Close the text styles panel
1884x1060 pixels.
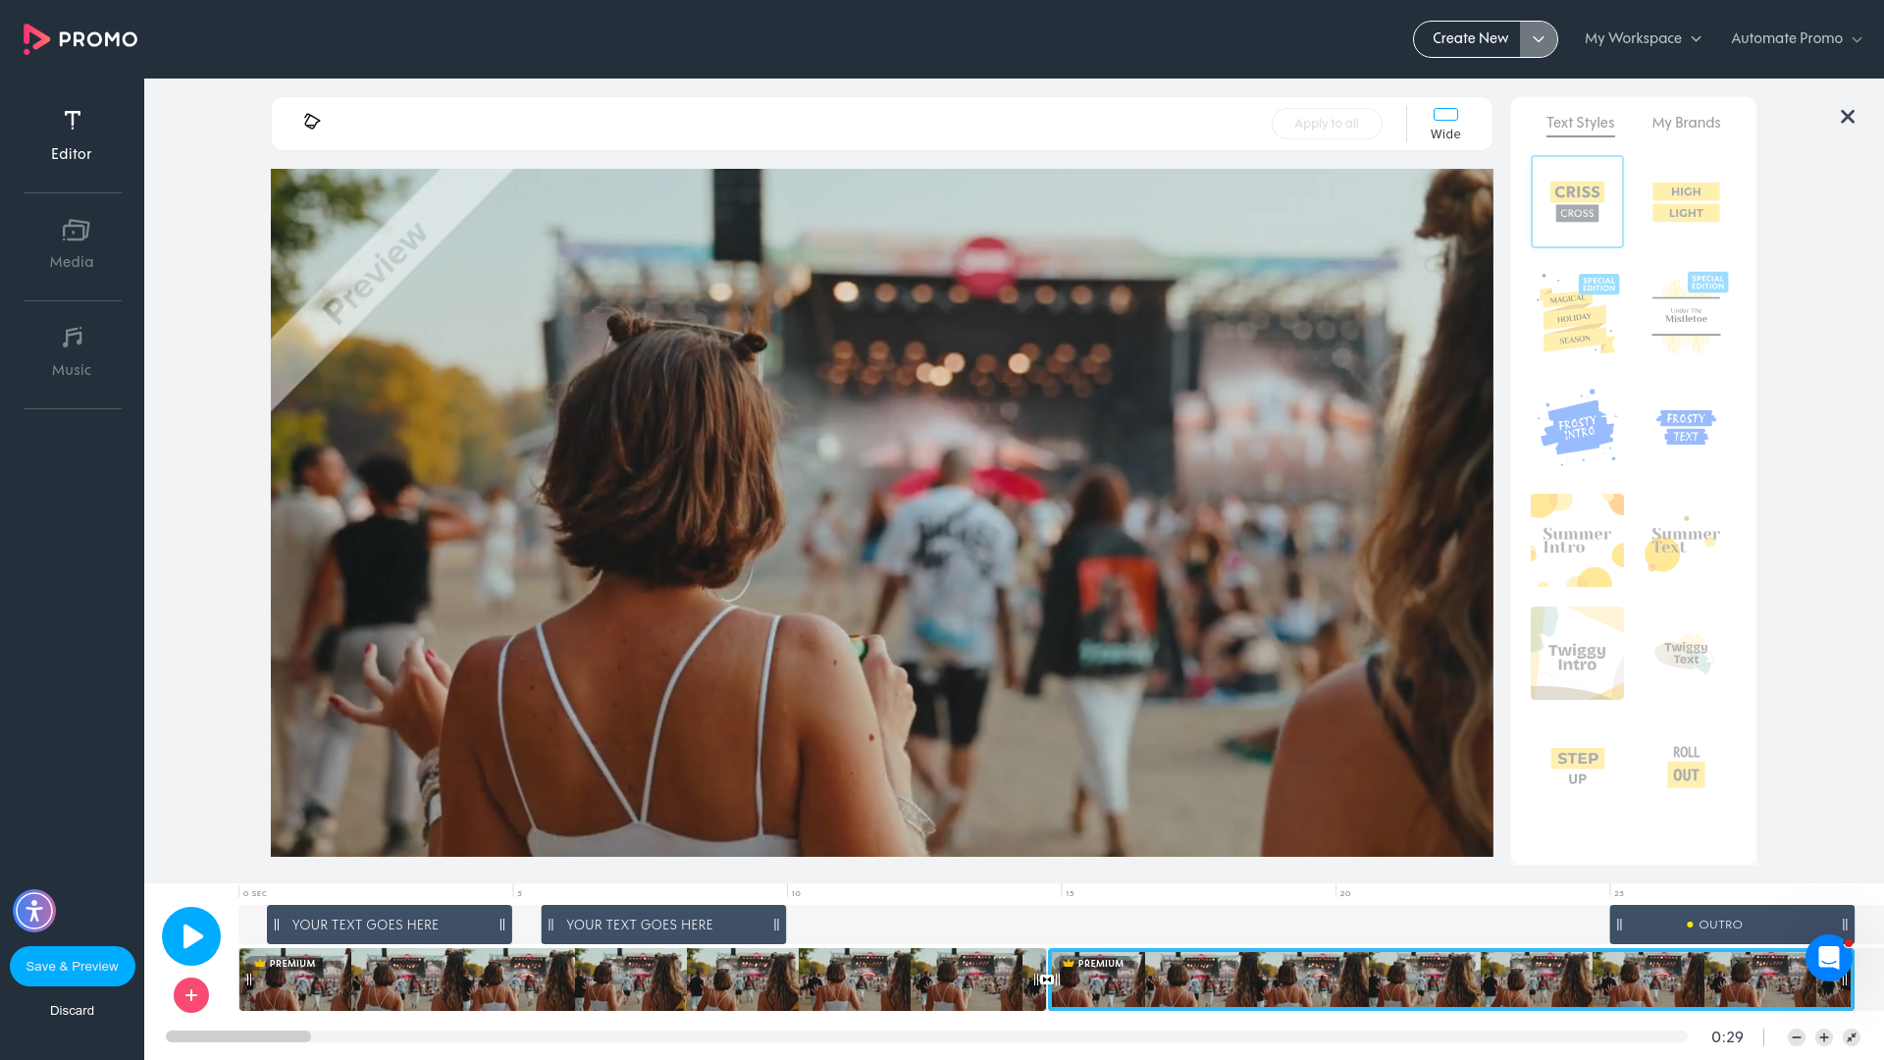(x=1848, y=117)
